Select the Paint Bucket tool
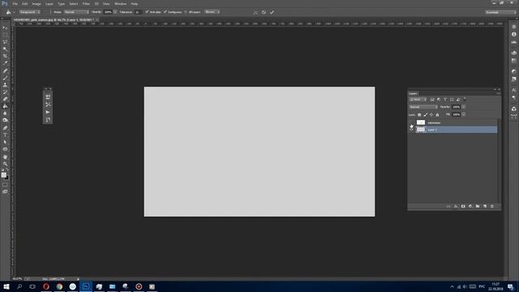Screen dimensions: 519x292 coord(5,106)
